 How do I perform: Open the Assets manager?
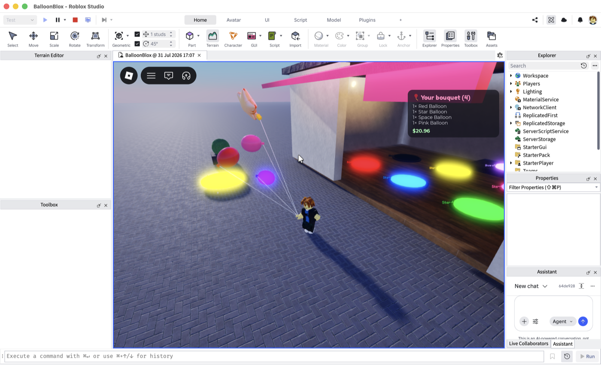tap(492, 39)
